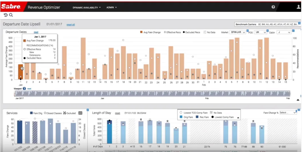Click the search magnifier icon
Image resolution: width=302 pixels, height=152 pixels.
(x=11, y=15)
